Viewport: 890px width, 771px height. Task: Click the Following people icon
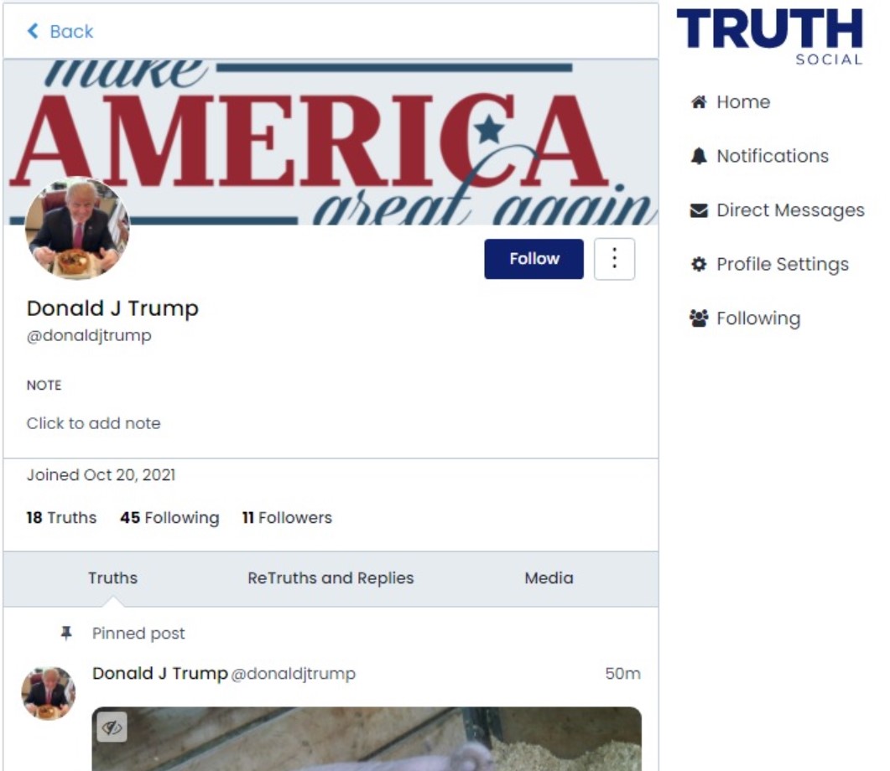coord(699,318)
